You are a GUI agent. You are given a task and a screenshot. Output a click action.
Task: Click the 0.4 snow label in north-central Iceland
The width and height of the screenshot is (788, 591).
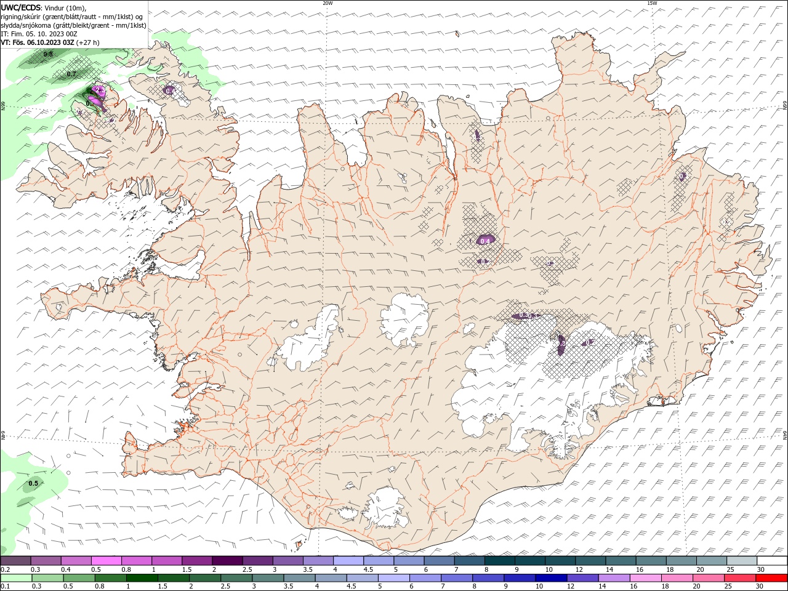pyautogui.click(x=485, y=241)
